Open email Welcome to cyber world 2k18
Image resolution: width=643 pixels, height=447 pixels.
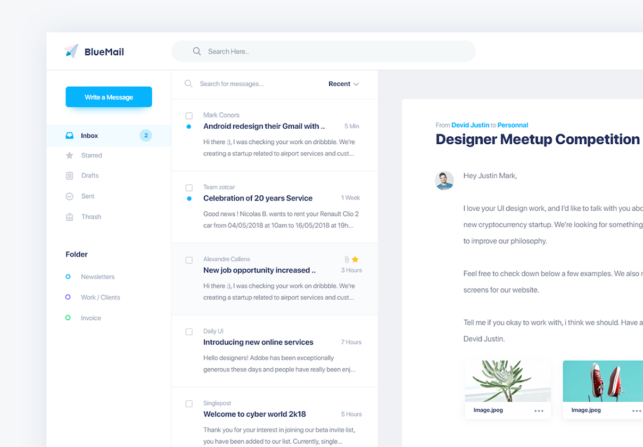coord(255,414)
